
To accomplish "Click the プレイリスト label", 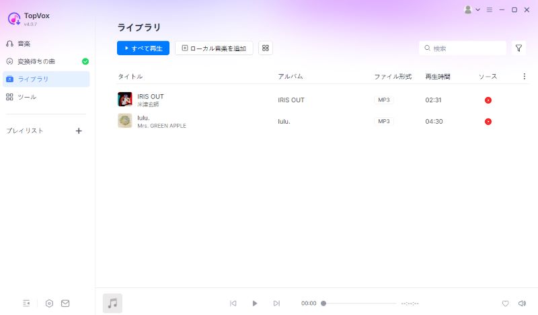I will pos(25,131).
